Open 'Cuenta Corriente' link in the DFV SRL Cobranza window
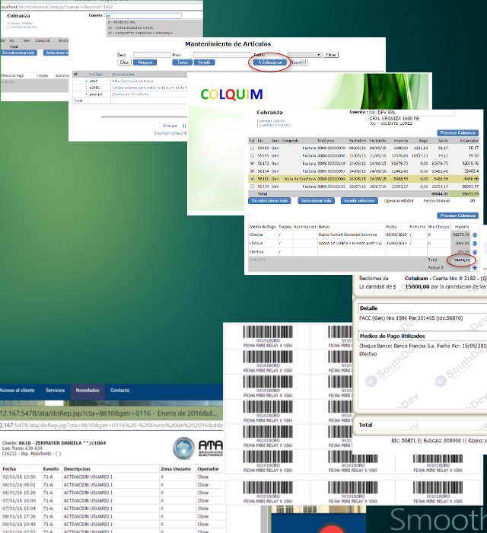The image size is (487, 533). pyautogui.click(x=275, y=126)
